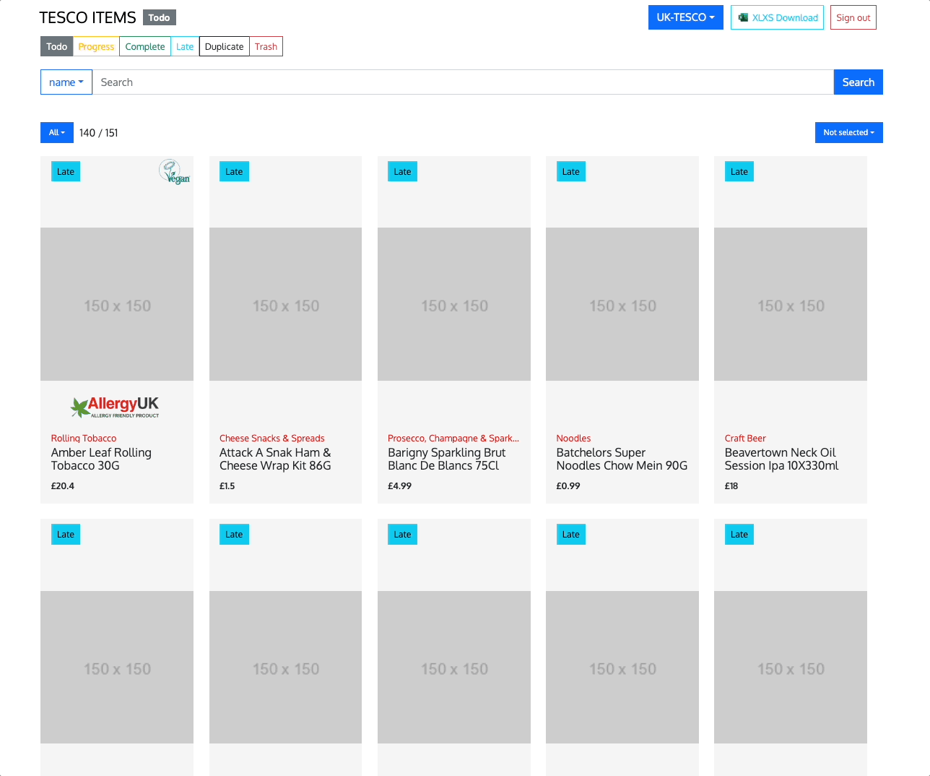Click the Late badge on Barigny Sparkling card
This screenshot has width=930, height=776.
click(402, 172)
